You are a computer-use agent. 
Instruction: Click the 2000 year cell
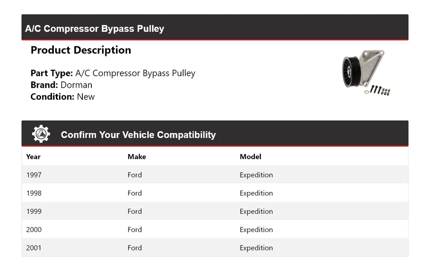[x=34, y=230]
